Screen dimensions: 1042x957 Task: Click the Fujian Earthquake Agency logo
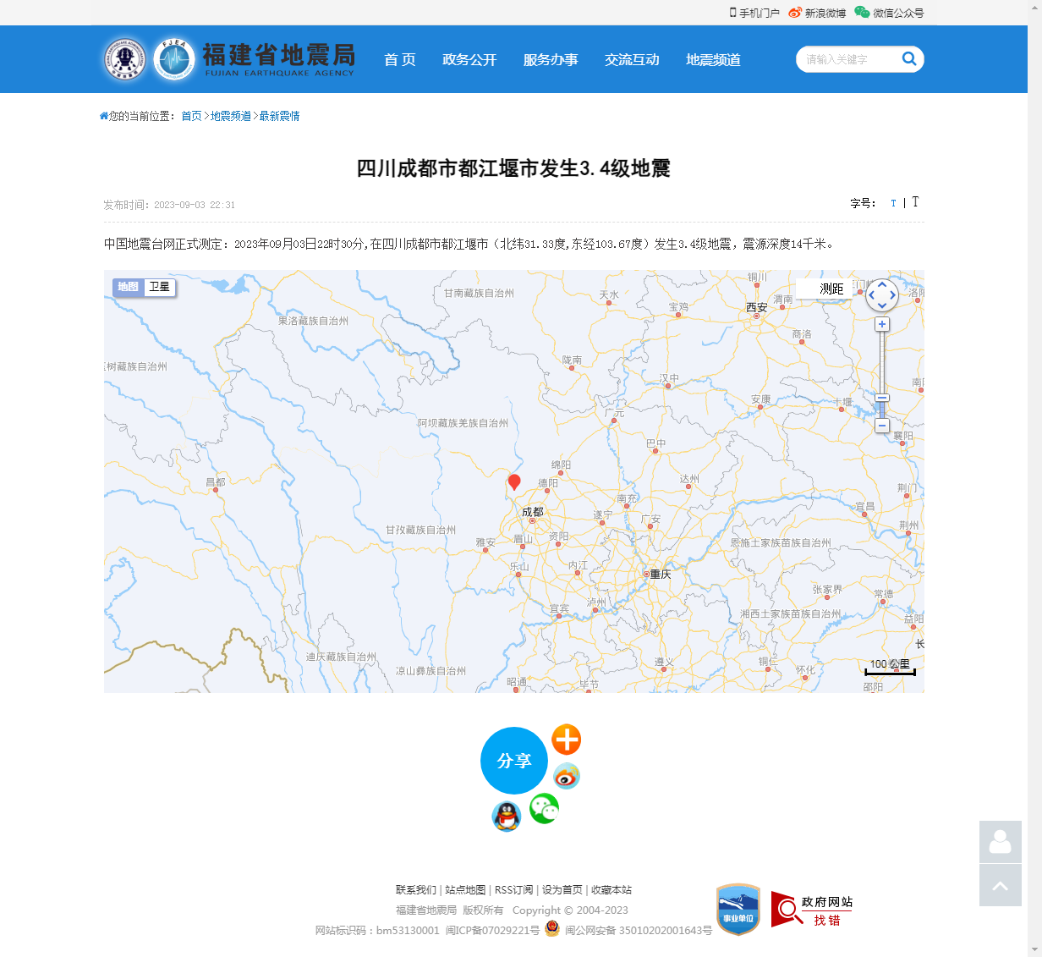click(228, 59)
